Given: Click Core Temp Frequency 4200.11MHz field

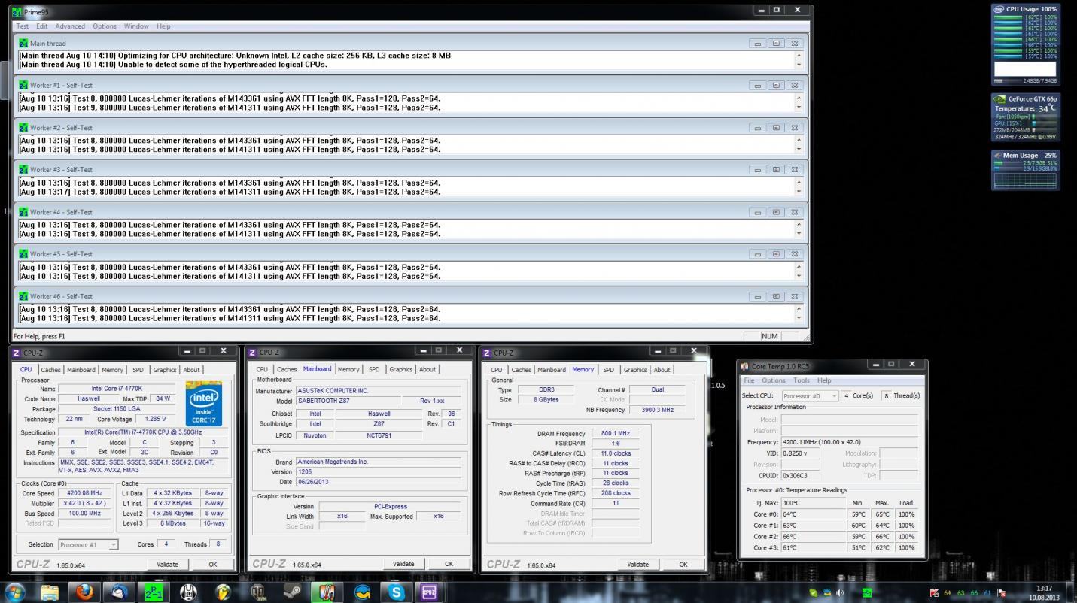Looking at the screenshot, I should coord(850,442).
